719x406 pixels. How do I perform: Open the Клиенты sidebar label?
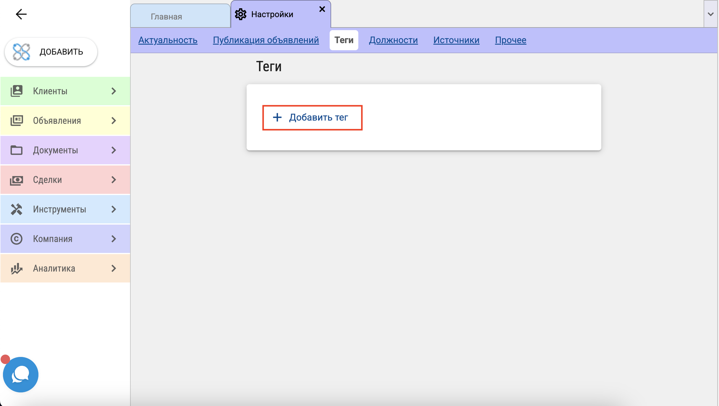pyautogui.click(x=50, y=91)
